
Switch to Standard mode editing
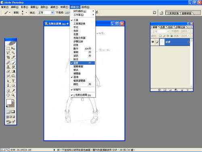pyautogui.click(x=8, y=112)
